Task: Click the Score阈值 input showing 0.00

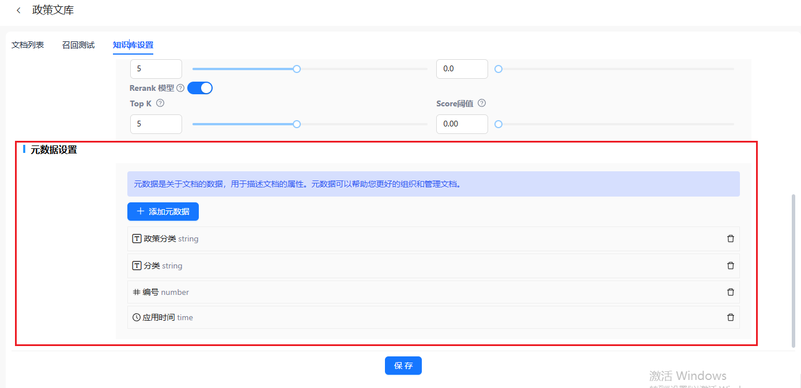Action: pyautogui.click(x=462, y=124)
